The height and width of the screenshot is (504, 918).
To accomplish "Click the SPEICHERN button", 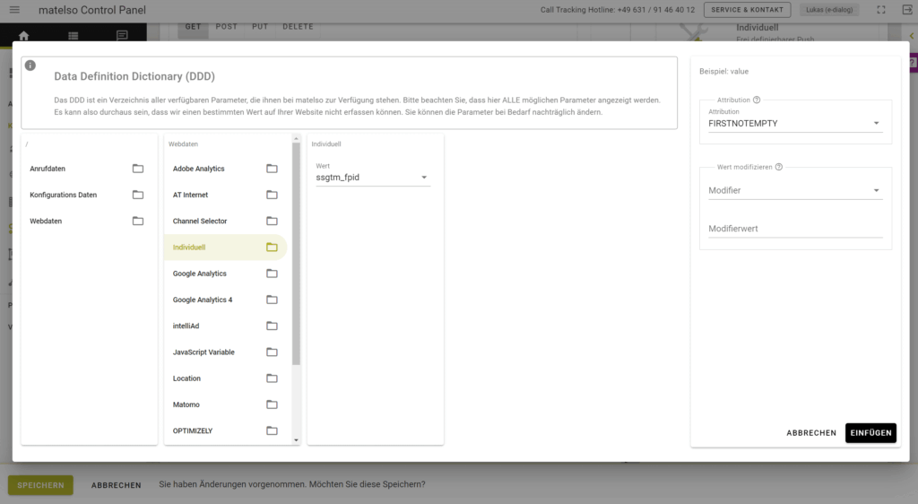I will click(40, 485).
